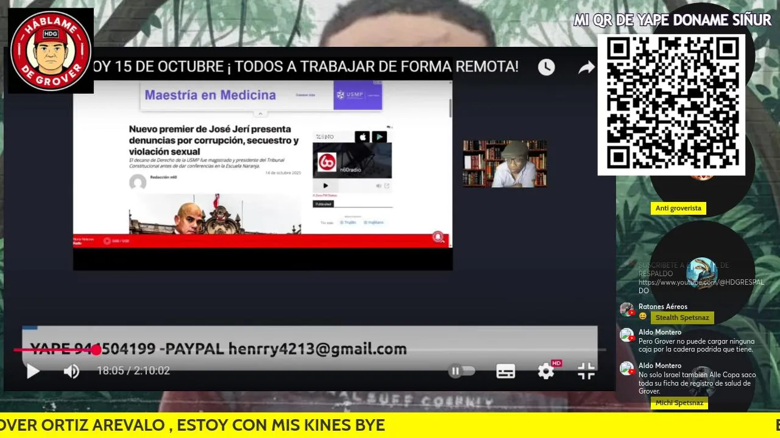Viewport: 780px width, 438px height.
Task: Click the 14 de octubre 2025 date text
Action: point(283,173)
